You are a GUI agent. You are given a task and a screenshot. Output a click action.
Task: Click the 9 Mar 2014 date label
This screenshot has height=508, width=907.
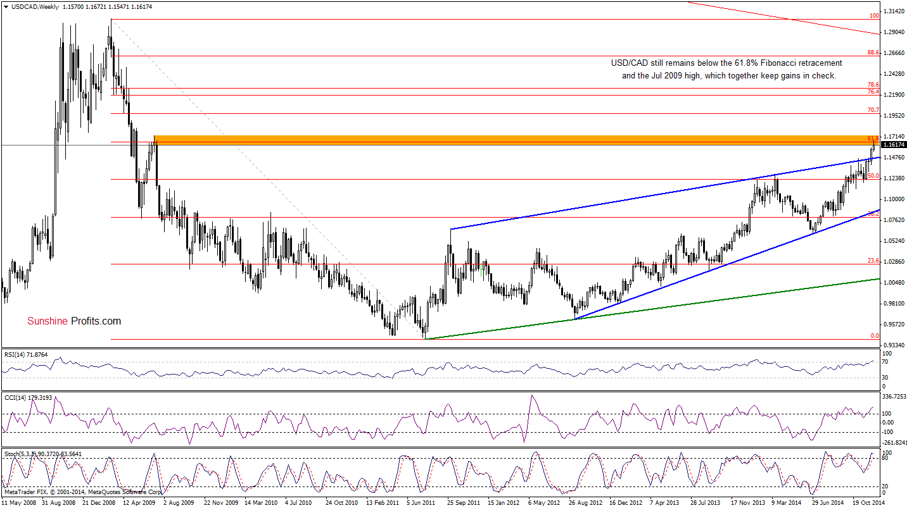787,503
